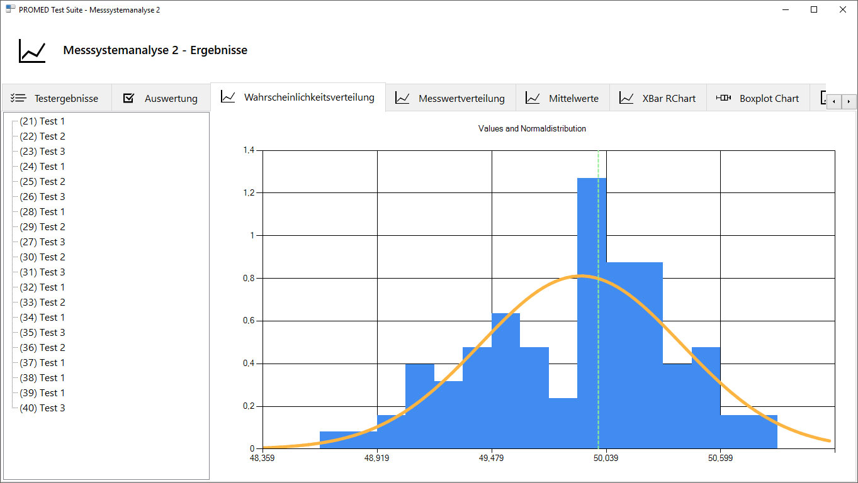Select tree item (39) Test 1
The image size is (858, 483).
tap(42, 393)
